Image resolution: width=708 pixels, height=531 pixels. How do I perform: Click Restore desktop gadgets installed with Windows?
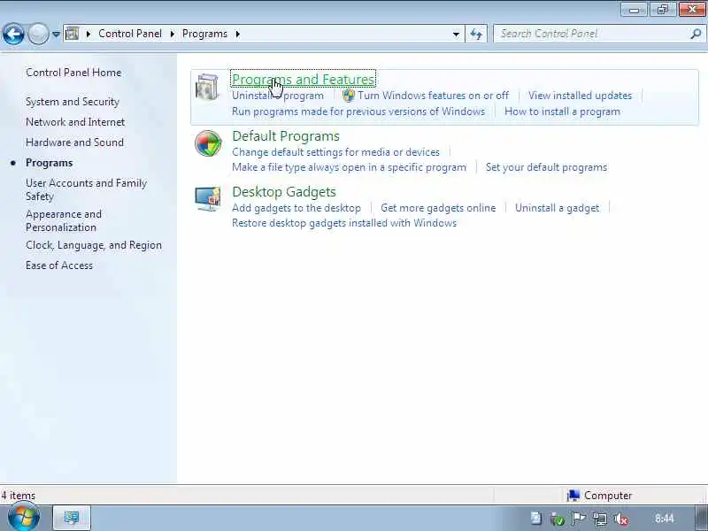pos(344,223)
